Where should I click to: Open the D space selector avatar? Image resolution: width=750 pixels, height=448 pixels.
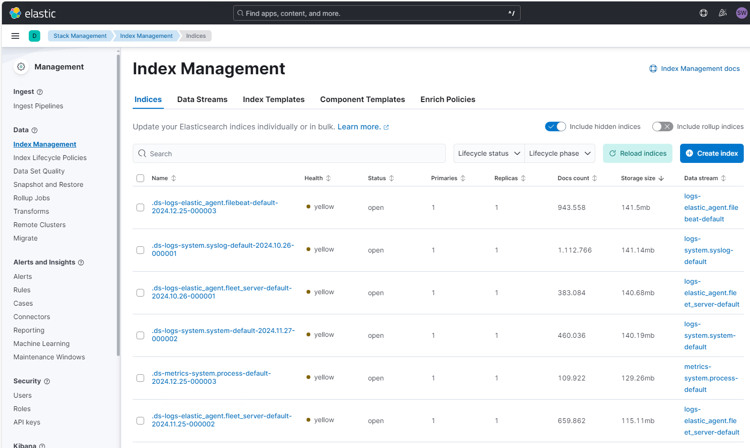click(x=34, y=36)
